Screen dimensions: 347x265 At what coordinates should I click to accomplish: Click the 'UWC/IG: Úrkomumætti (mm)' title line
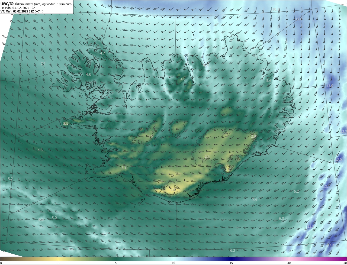[x=36, y=4]
